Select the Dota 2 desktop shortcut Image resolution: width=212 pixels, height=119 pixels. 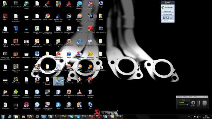pos(5,17)
